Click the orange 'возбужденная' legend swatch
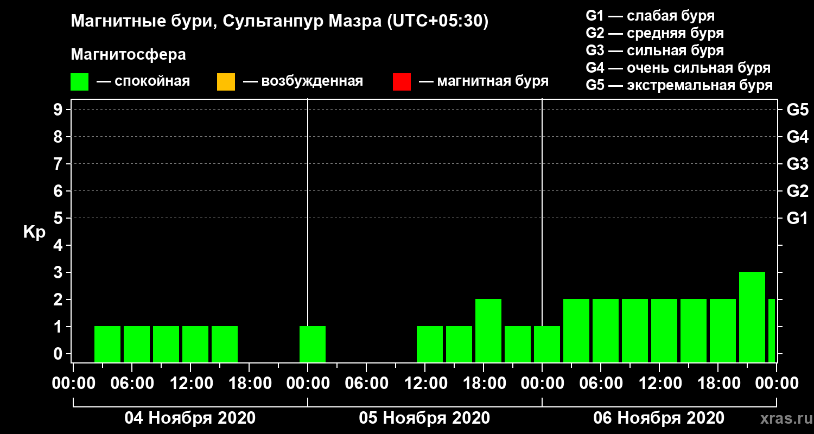Image resolution: width=814 pixels, height=434 pixels. pyautogui.click(x=226, y=81)
